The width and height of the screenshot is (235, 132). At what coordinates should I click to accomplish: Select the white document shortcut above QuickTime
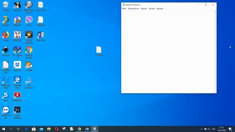tap(6, 67)
